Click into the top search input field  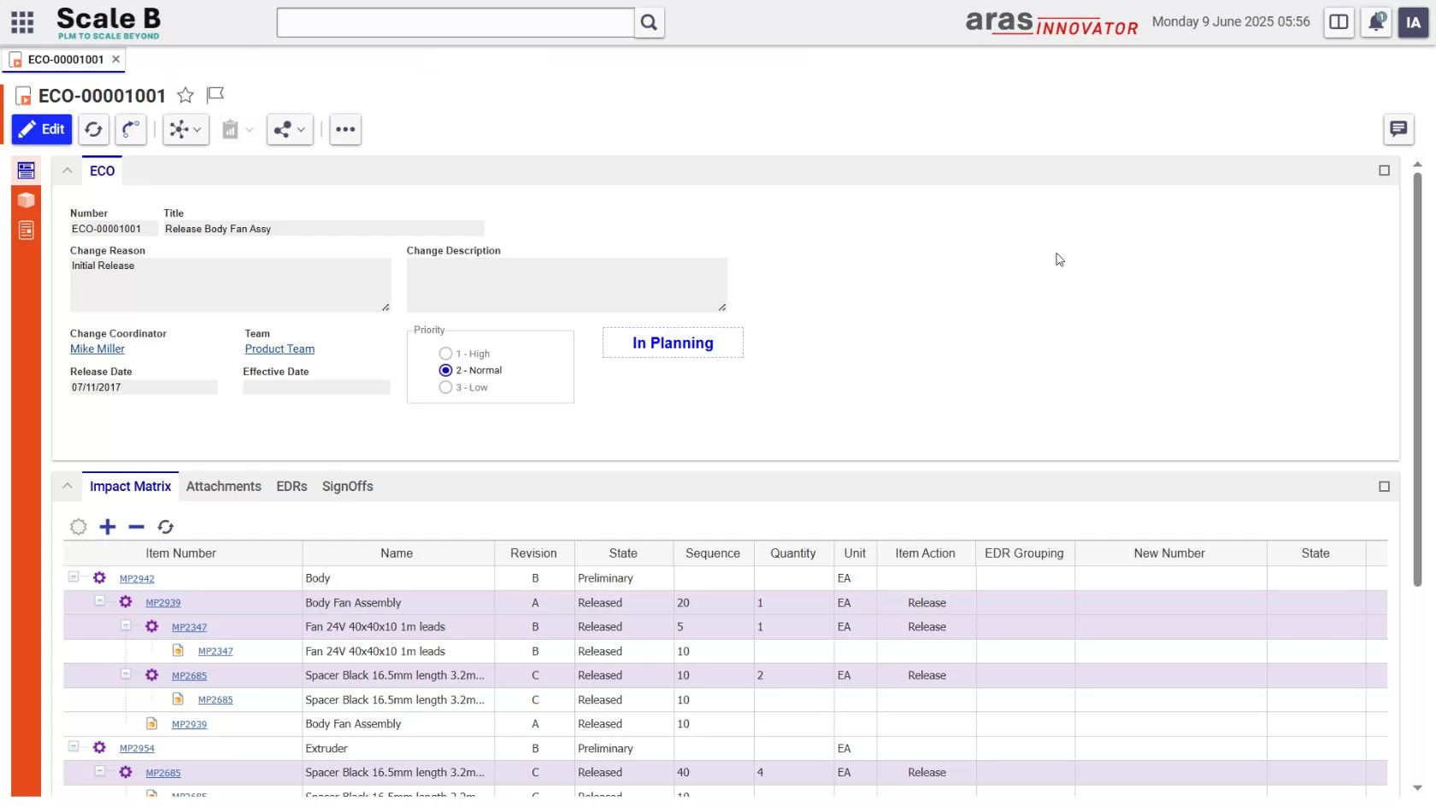(455, 23)
